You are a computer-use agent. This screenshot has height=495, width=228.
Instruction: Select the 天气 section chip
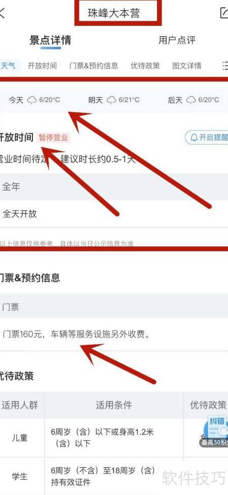(9, 65)
